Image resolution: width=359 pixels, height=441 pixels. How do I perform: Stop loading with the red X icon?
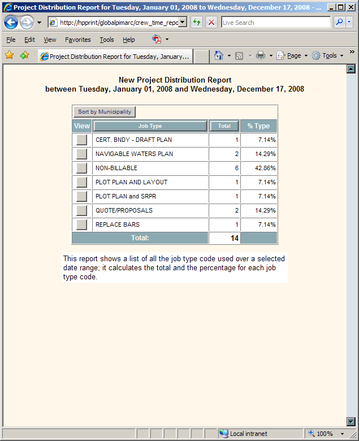(211, 22)
